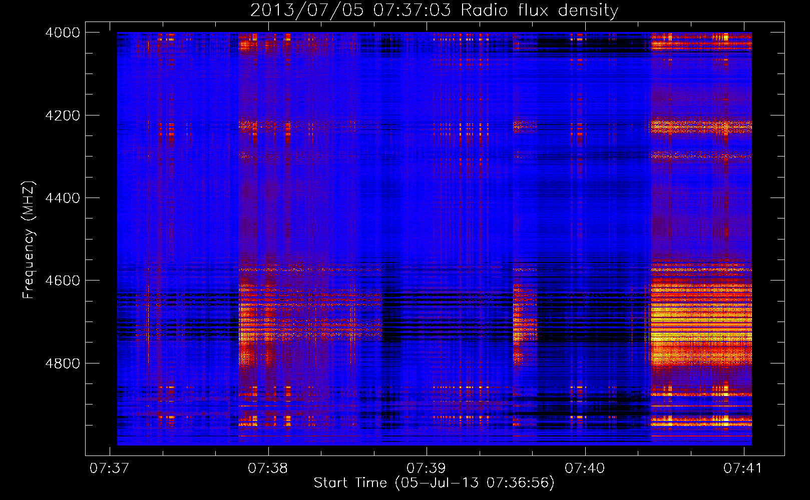Click the 4400 frequency tick label

tap(63, 198)
